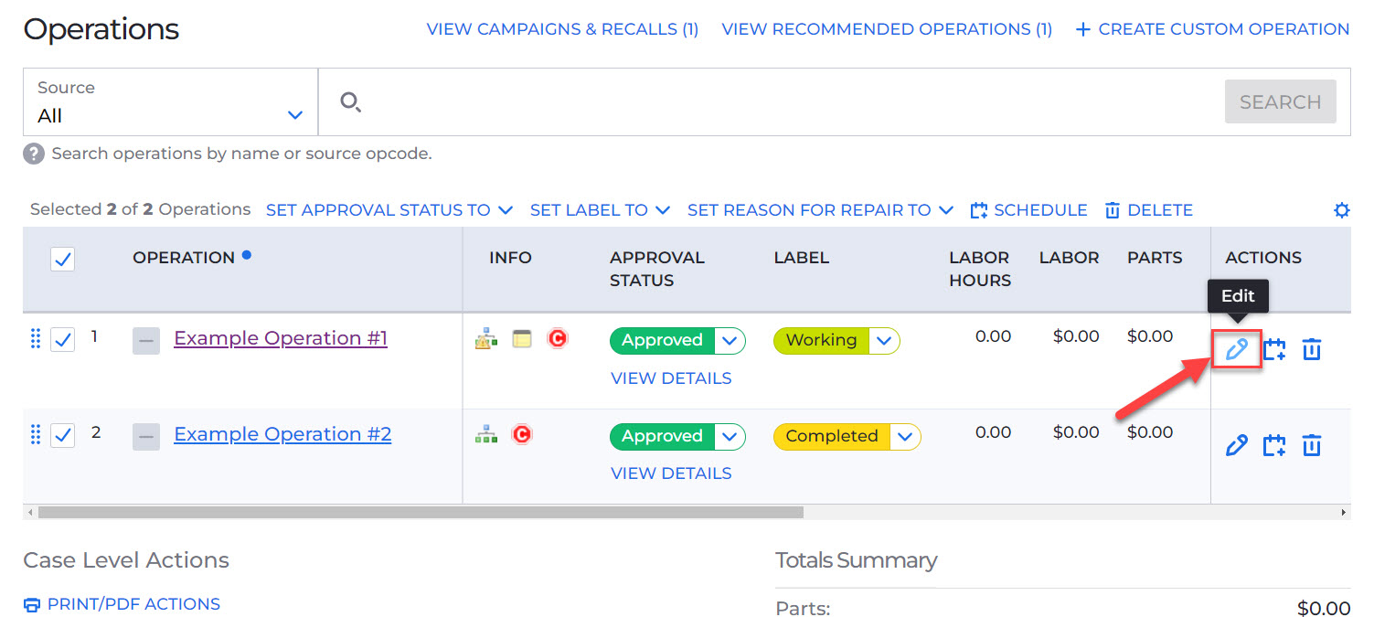Click the hierarchy info icon for Example Operation #2
The image size is (1374, 617).
click(x=486, y=434)
